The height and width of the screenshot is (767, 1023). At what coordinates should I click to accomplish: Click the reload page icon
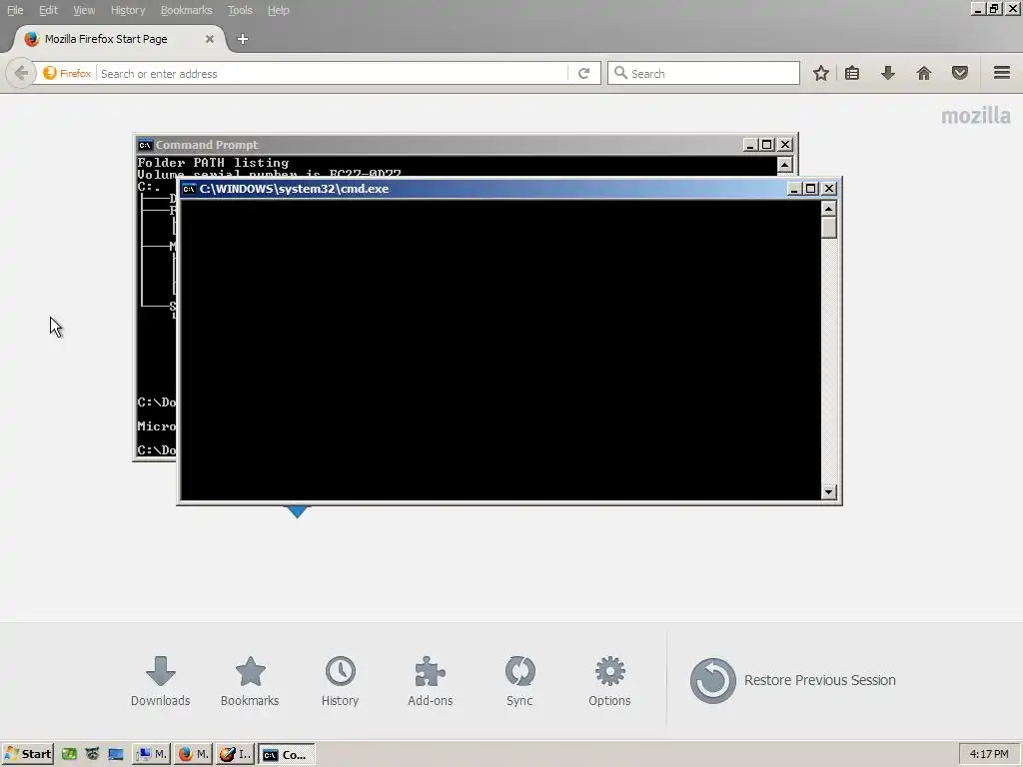(x=583, y=73)
